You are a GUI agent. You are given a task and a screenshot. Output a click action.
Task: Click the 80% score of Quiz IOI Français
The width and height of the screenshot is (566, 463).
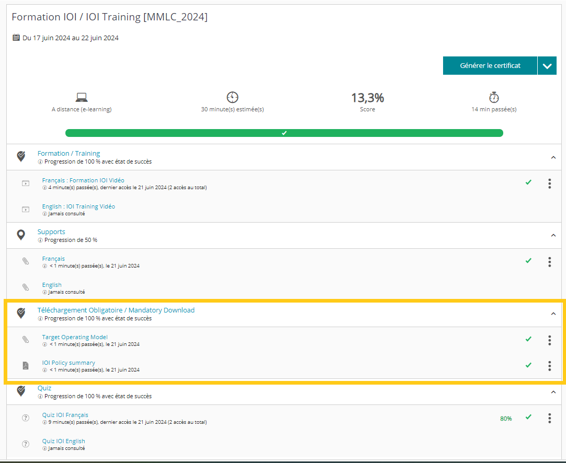click(x=506, y=419)
